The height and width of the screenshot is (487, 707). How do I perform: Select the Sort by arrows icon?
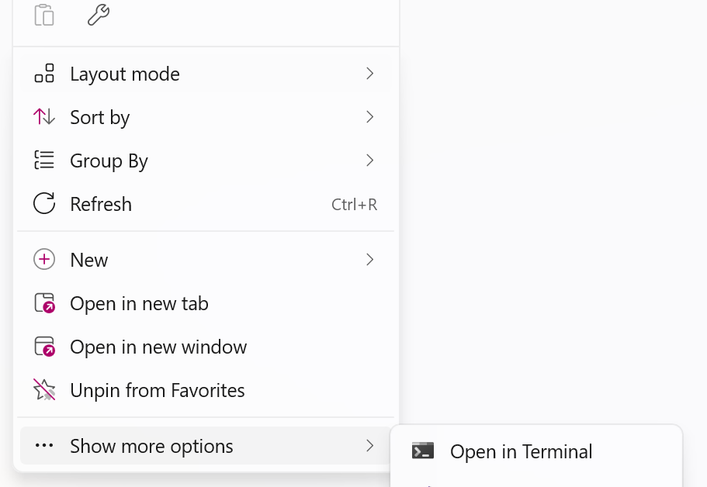pos(44,117)
